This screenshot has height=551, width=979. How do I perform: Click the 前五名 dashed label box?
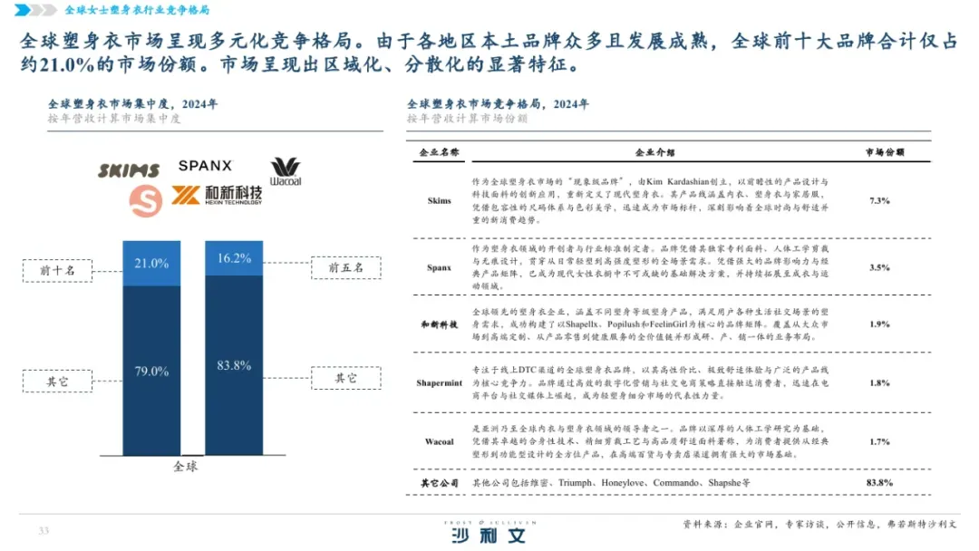tap(346, 267)
